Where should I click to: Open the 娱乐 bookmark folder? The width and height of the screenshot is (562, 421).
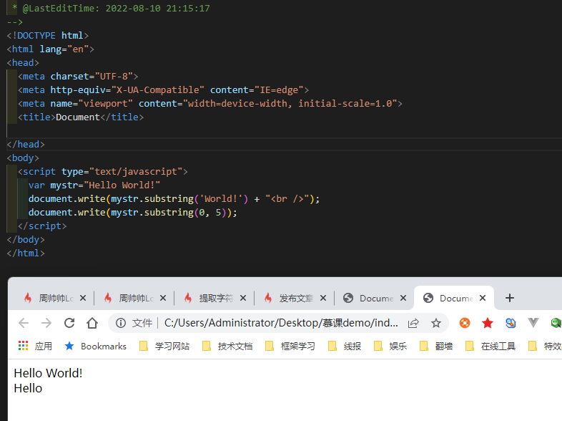point(390,346)
